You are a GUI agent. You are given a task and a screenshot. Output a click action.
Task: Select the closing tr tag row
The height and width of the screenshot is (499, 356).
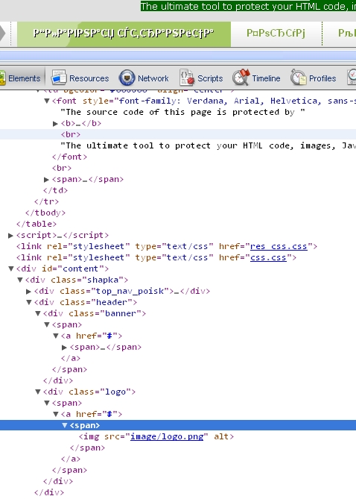pos(46,202)
